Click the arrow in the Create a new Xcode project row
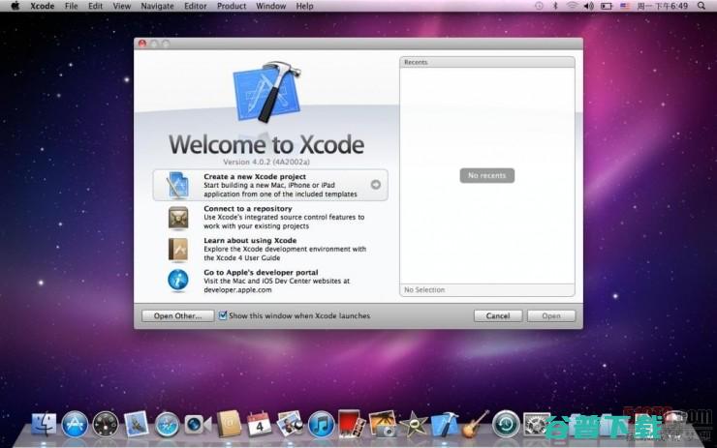The image size is (717, 448). tap(375, 185)
